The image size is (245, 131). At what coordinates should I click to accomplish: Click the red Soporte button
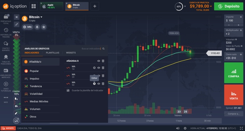[x=8, y=128]
